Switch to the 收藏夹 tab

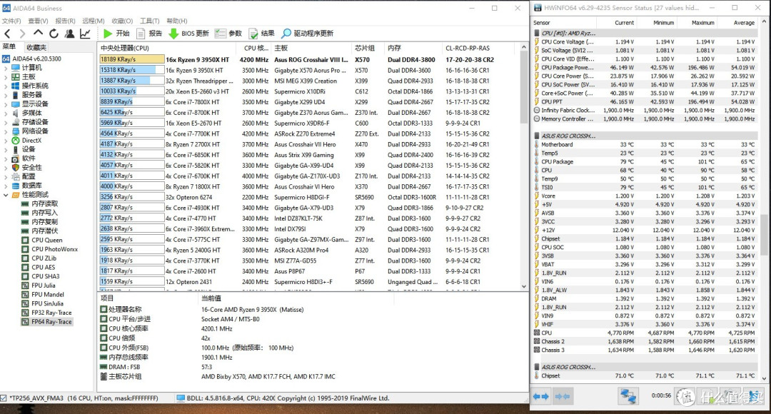(36, 47)
